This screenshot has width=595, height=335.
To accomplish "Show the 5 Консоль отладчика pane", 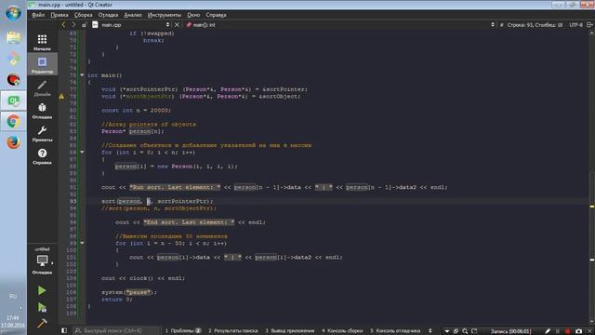I will tap(395, 331).
